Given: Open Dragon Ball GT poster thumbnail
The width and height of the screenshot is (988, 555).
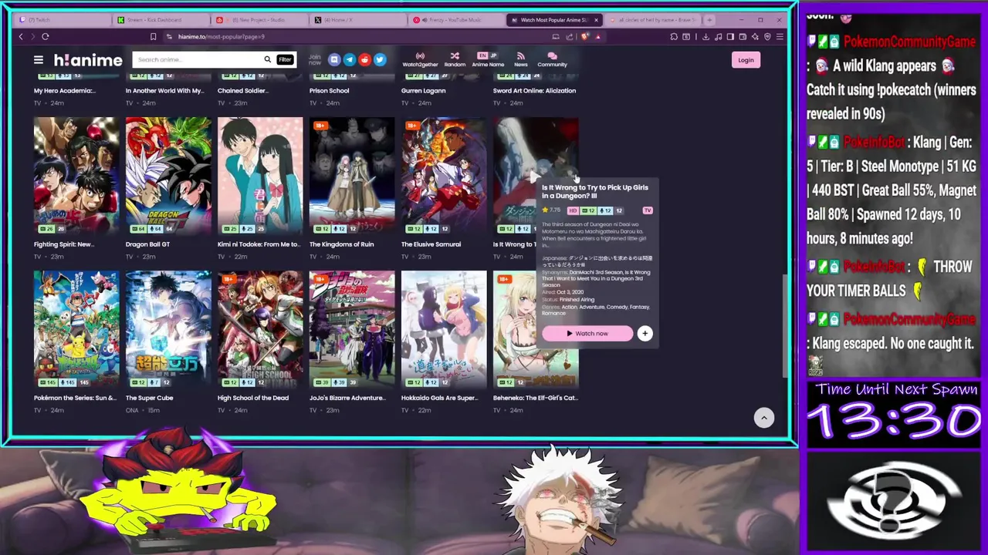Looking at the screenshot, I should tap(168, 176).
